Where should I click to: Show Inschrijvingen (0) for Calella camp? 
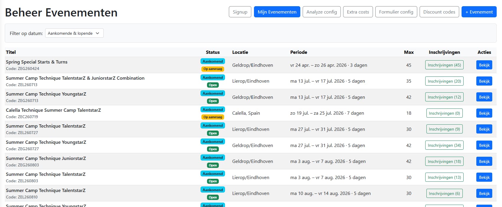[444, 113]
